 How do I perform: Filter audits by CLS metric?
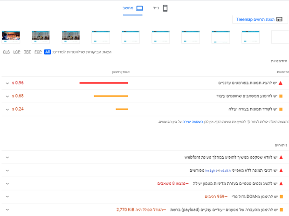pyautogui.click(x=7, y=52)
